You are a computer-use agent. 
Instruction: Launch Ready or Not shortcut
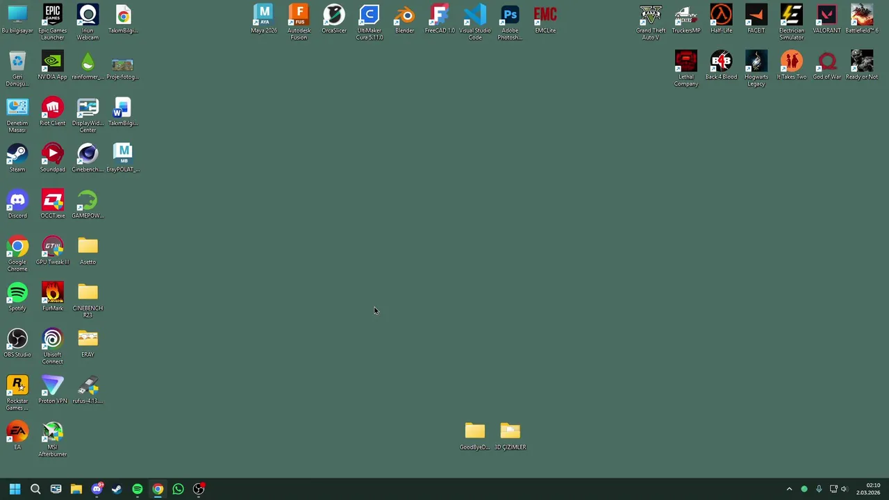(862, 65)
